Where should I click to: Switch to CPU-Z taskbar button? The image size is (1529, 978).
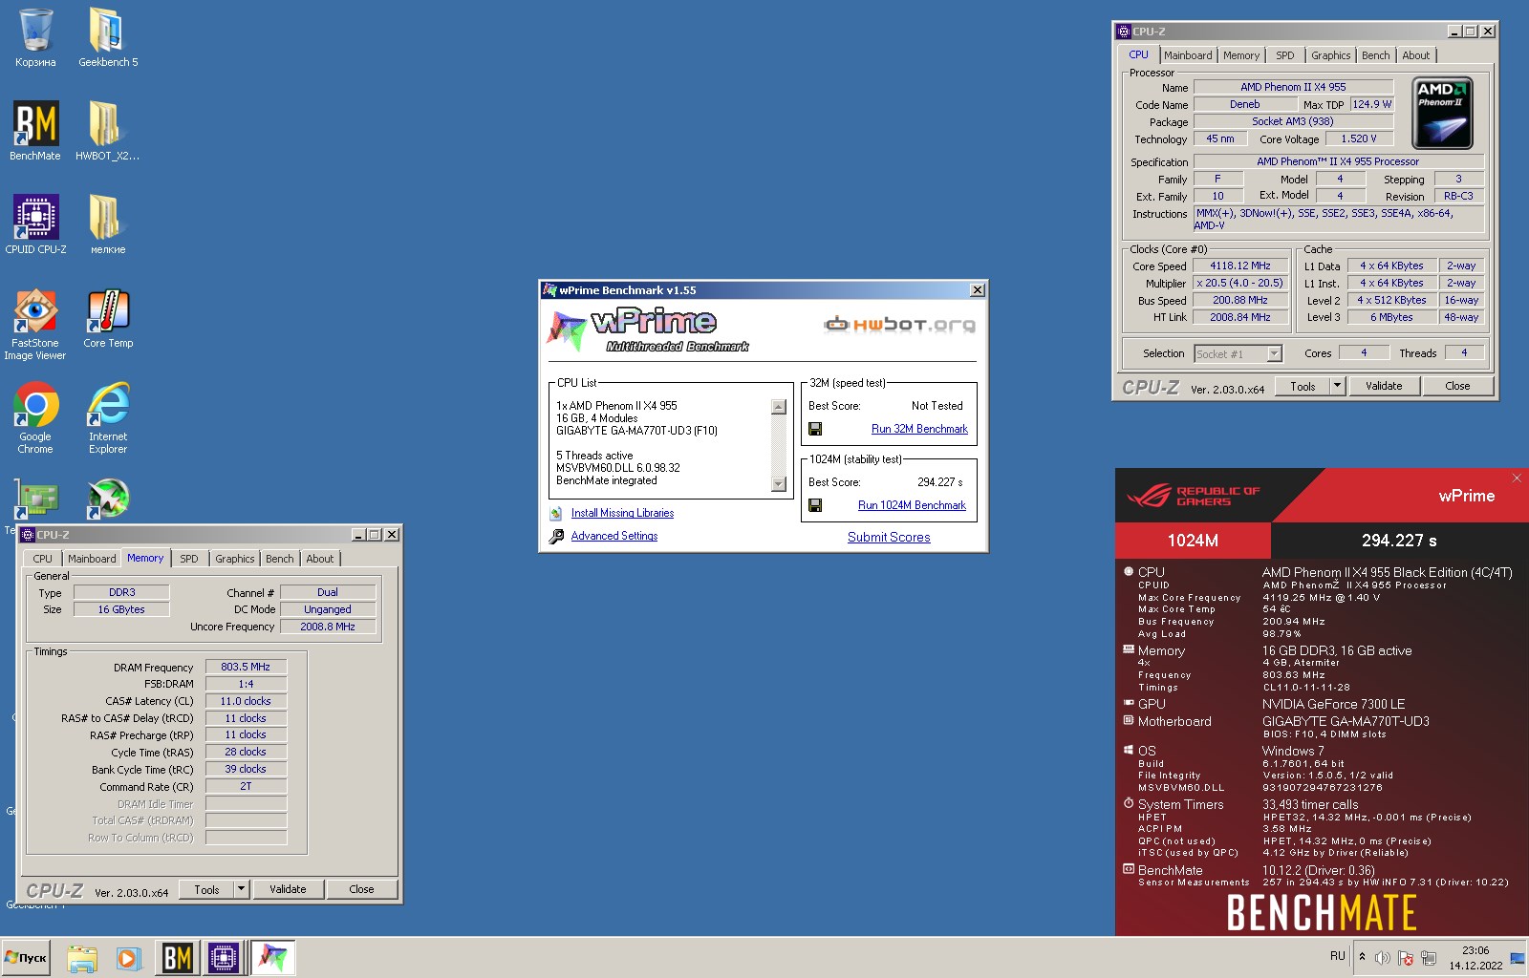point(224,958)
